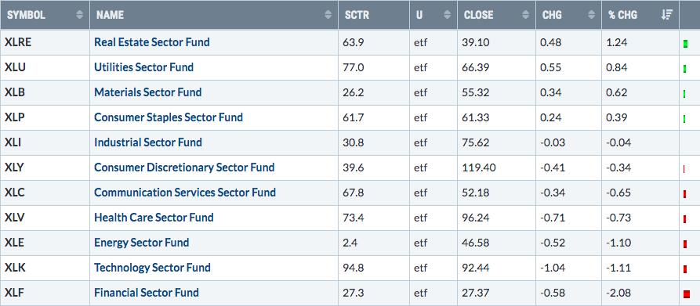Open Health Care Sector Fund link
This screenshot has height=306, width=700.
(154, 218)
